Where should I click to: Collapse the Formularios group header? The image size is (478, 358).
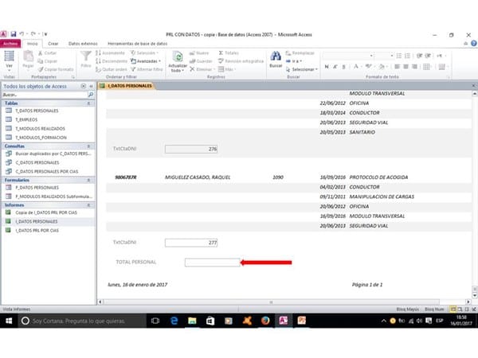(x=89, y=180)
